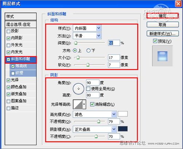Toggle the 等高线 sub-option checkbox

click(x=13, y=66)
